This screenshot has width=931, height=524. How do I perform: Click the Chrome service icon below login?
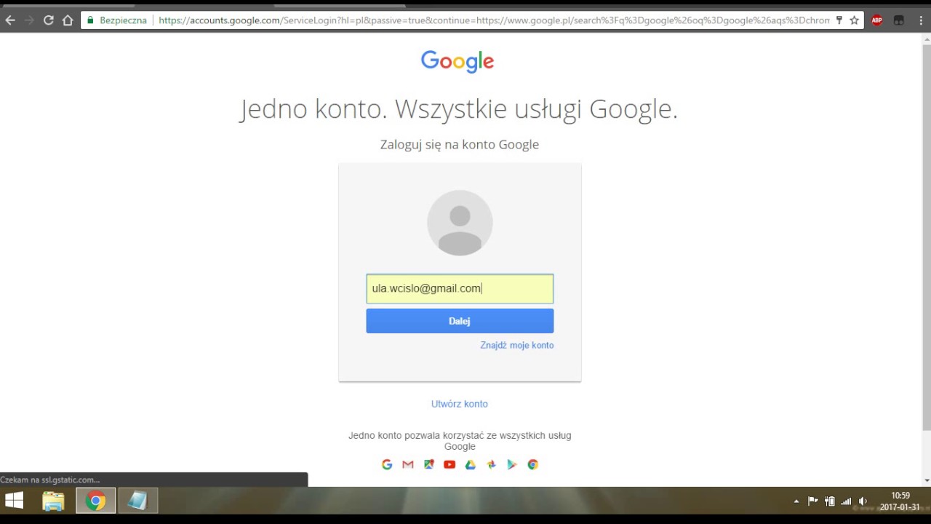pyautogui.click(x=533, y=464)
